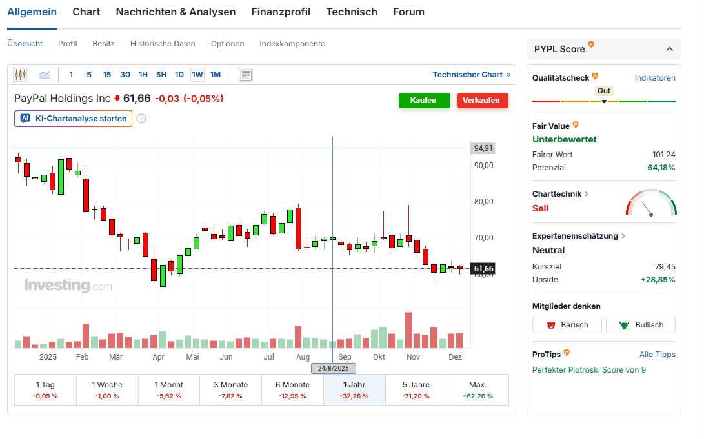The image size is (704, 439).
Task: Open Experteneinschätzung details via chevron
Action: [623, 237]
